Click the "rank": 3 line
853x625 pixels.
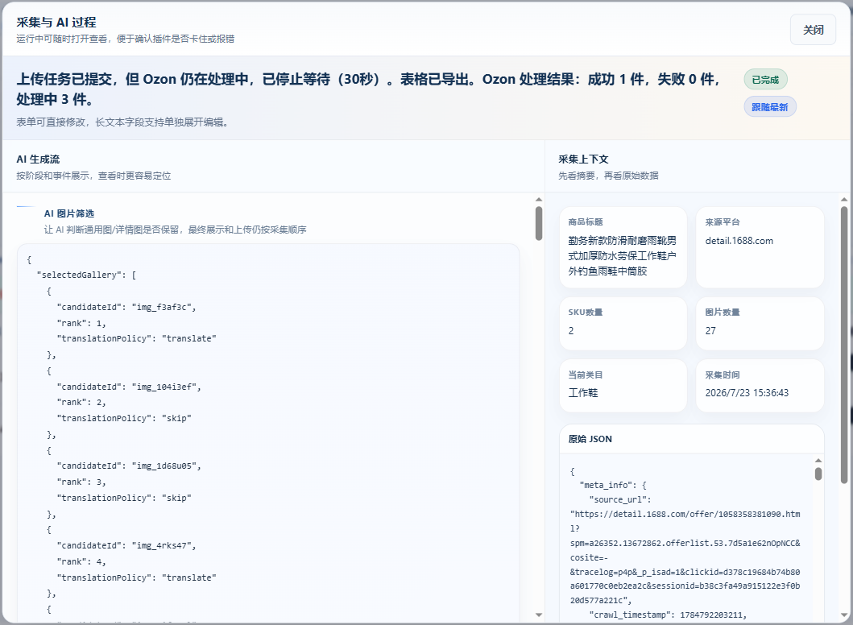pyautogui.click(x=81, y=482)
